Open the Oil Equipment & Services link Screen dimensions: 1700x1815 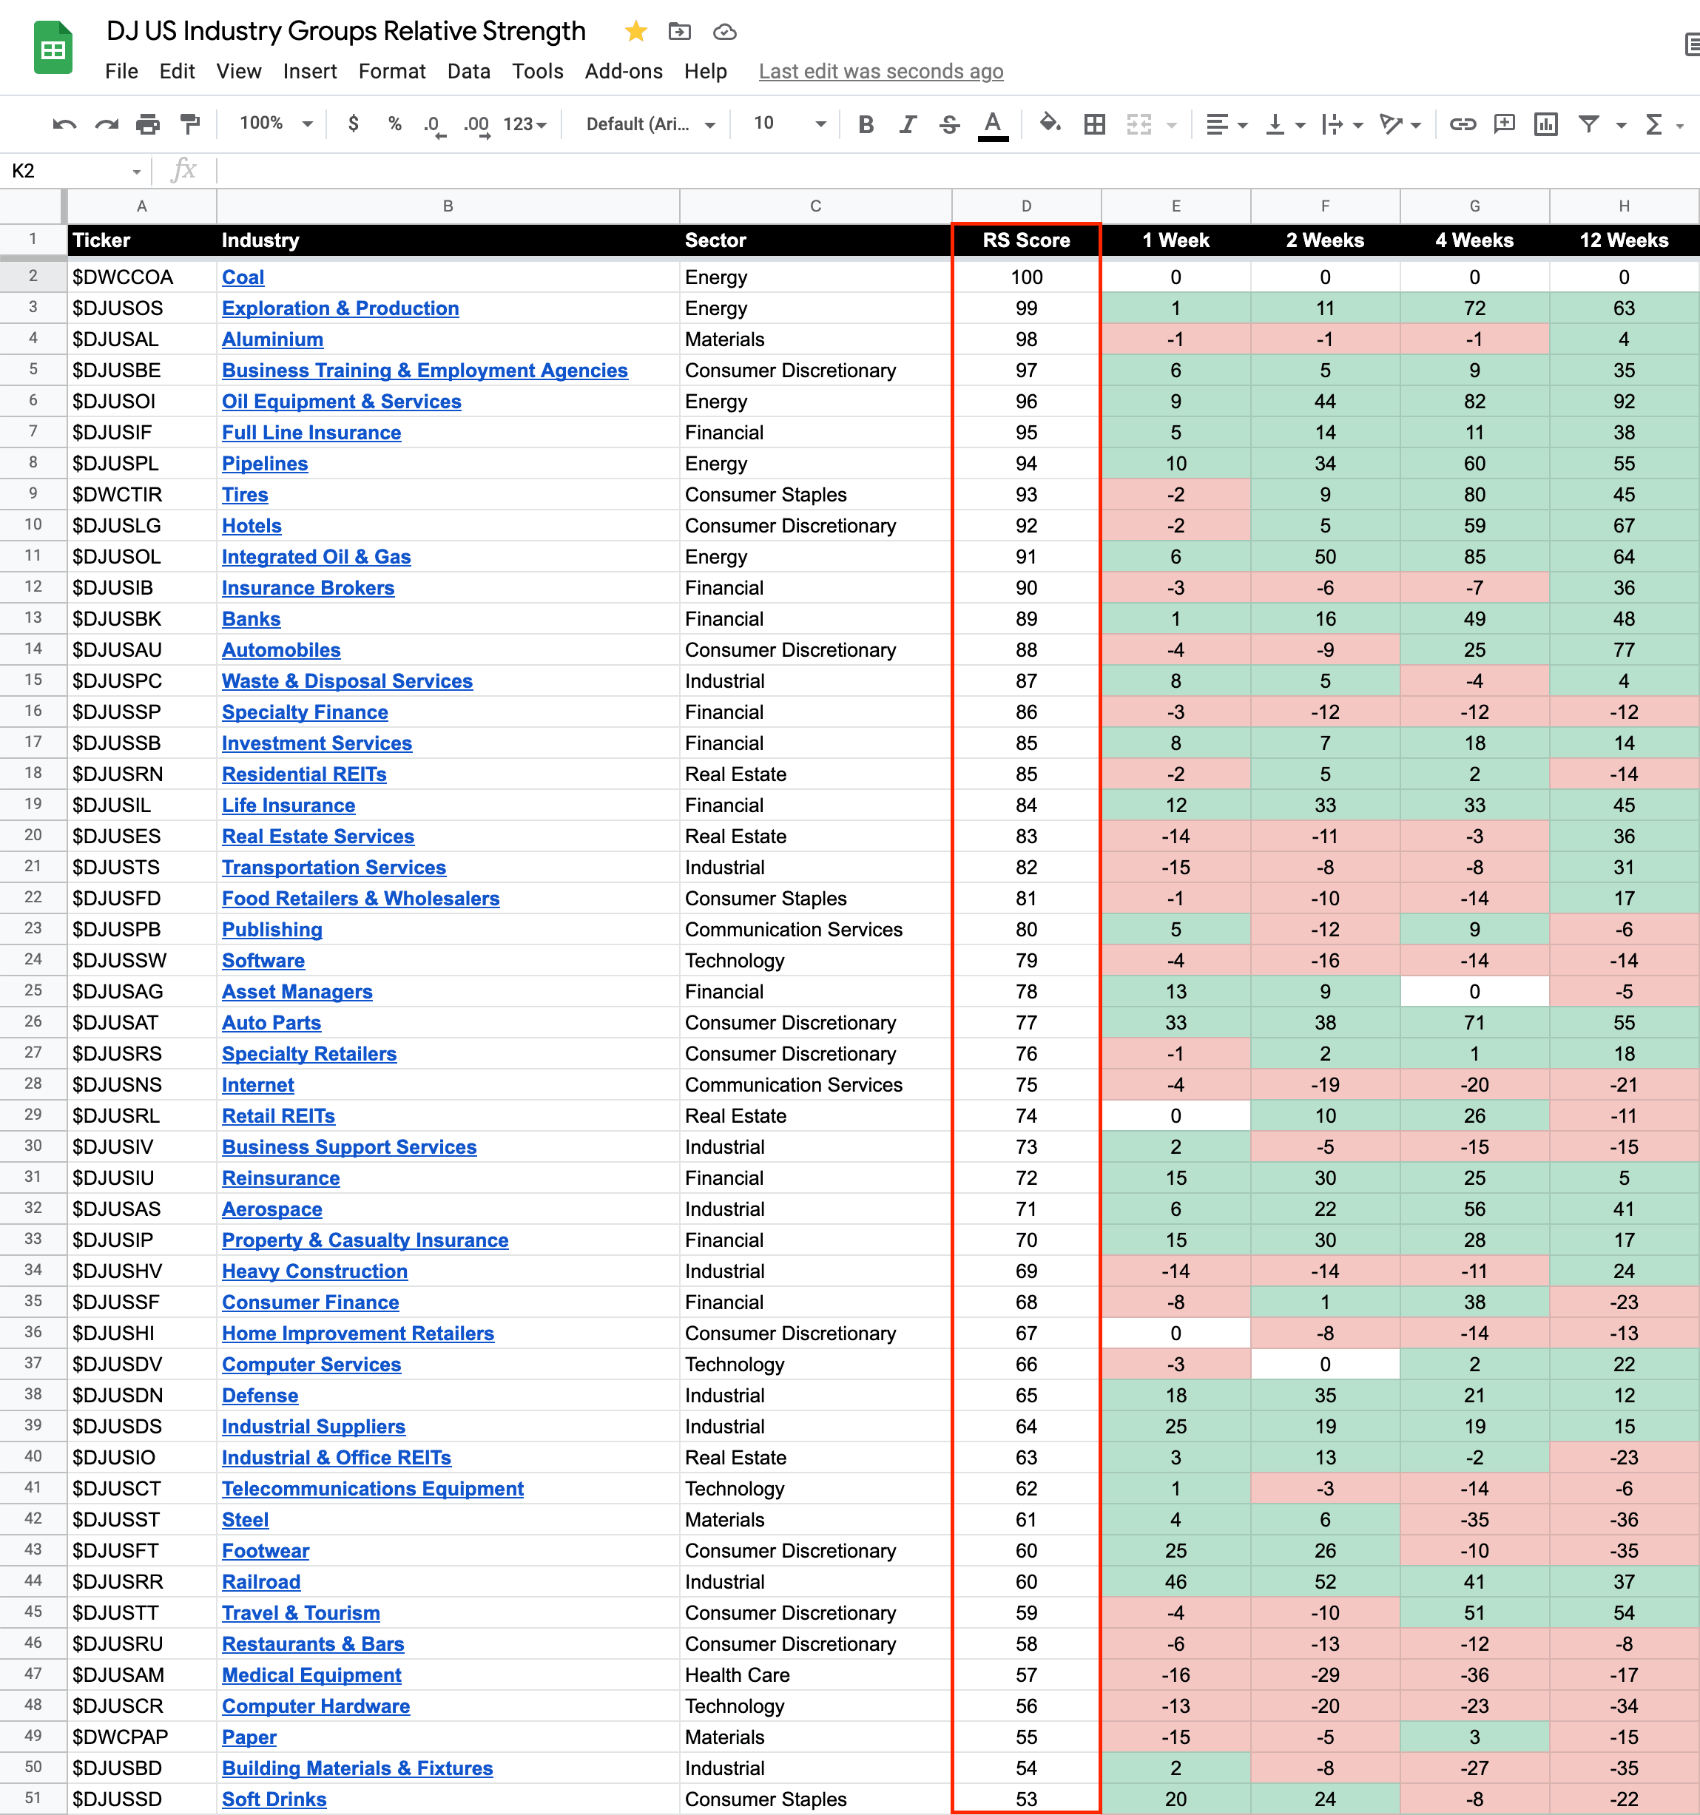pos(340,402)
